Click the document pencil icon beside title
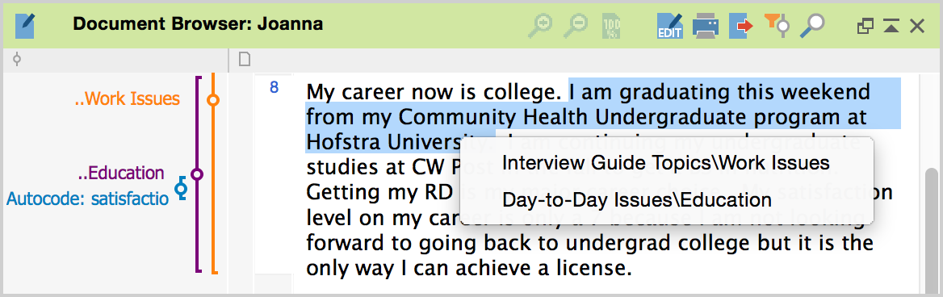943x297 pixels. click(x=25, y=26)
